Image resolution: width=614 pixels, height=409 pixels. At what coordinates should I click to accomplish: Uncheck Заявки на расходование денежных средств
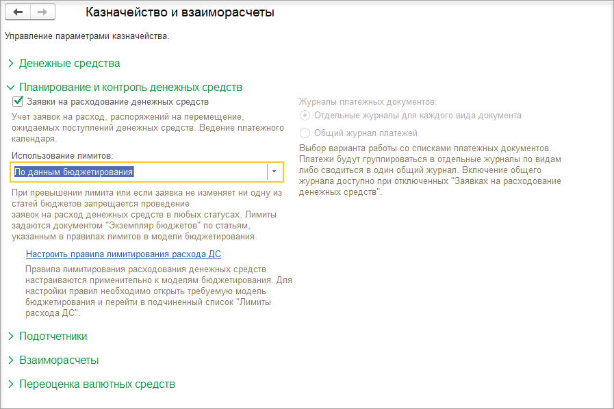coord(18,102)
